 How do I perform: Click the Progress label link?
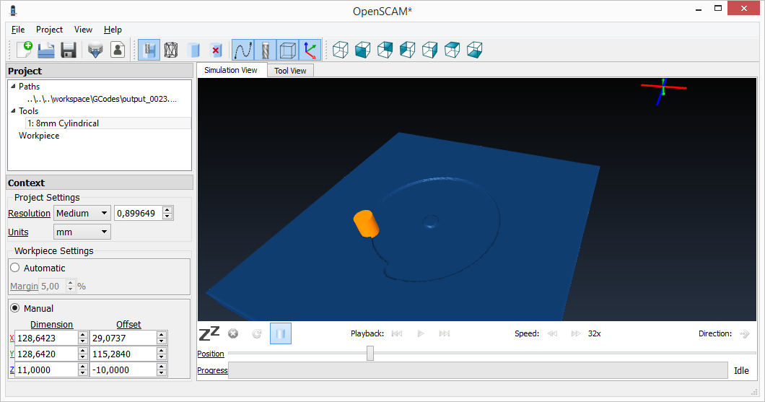pos(212,370)
